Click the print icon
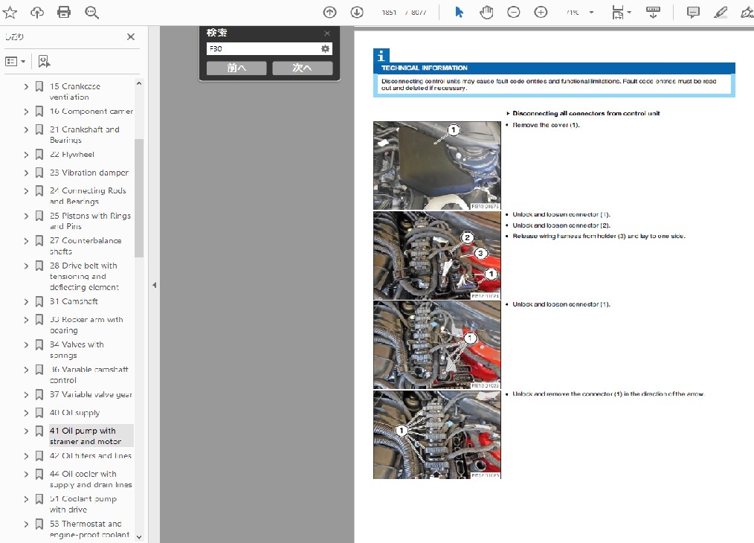This screenshot has height=543, width=754. pos(64,13)
